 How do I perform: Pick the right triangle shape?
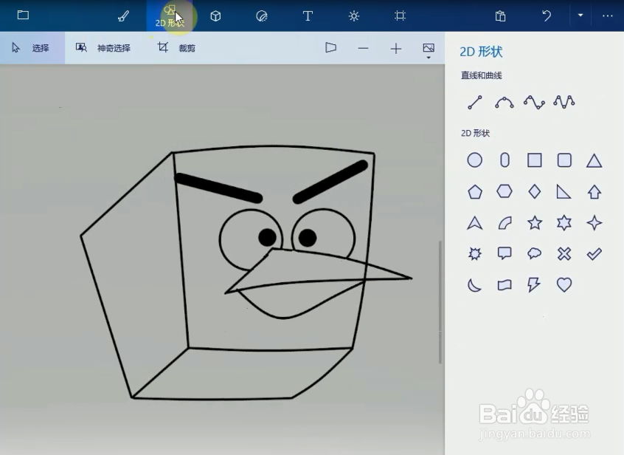(564, 191)
